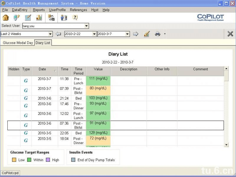This screenshot has width=236, height=177.
Task: Click glucose G icon for 2010-3-6 07:36
Action: pos(26,125)
